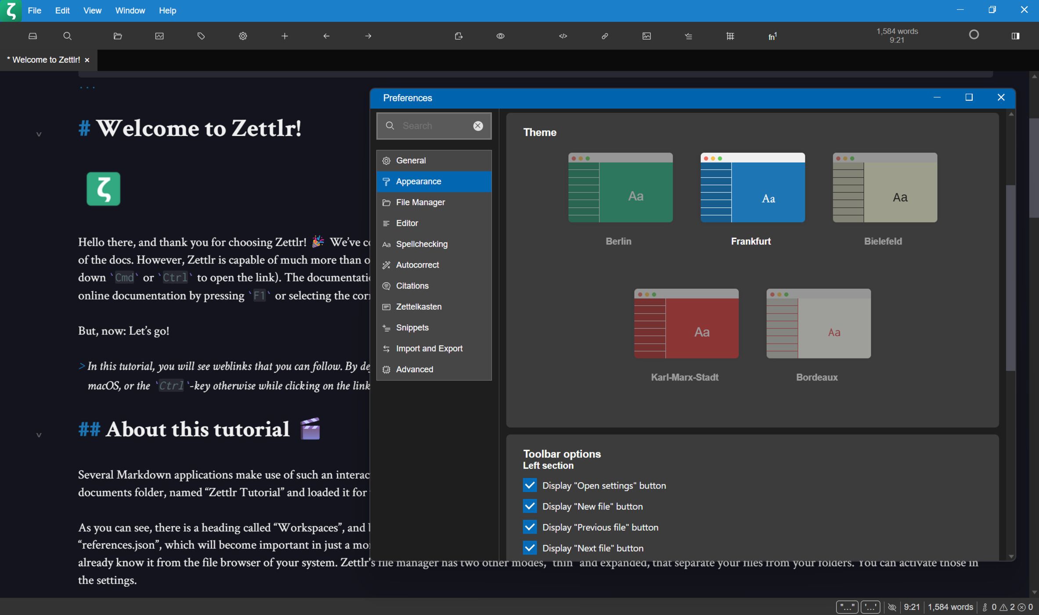Select the Karl-Marx-Stadt theme
This screenshot has height=615, width=1039.
coord(686,323)
